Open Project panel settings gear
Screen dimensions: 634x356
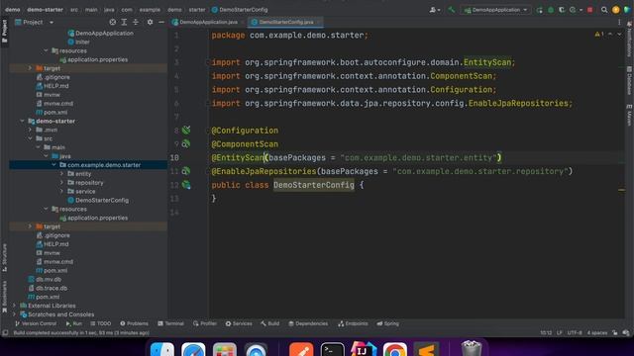[150, 22]
